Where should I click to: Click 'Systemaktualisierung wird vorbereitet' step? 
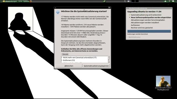pos(146,15)
